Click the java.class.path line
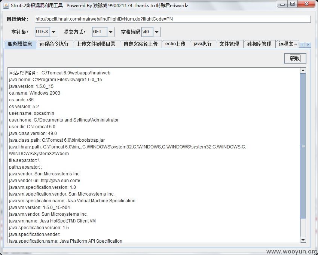This screenshot has width=318, height=255. click(x=57, y=140)
